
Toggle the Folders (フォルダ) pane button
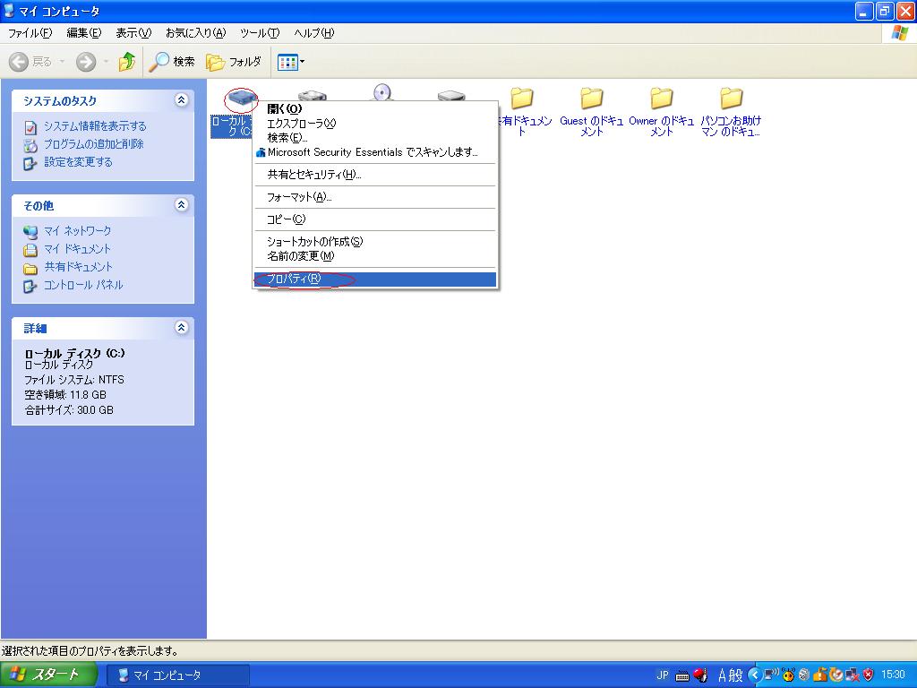point(234,62)
